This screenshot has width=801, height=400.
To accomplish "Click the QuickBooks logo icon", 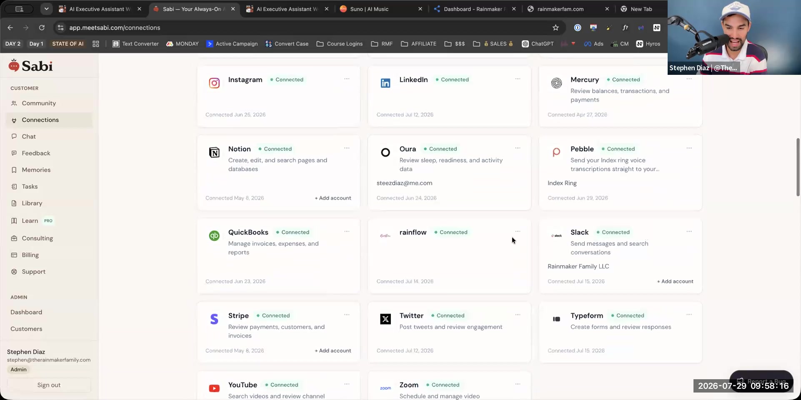I will tap(214, 236).
